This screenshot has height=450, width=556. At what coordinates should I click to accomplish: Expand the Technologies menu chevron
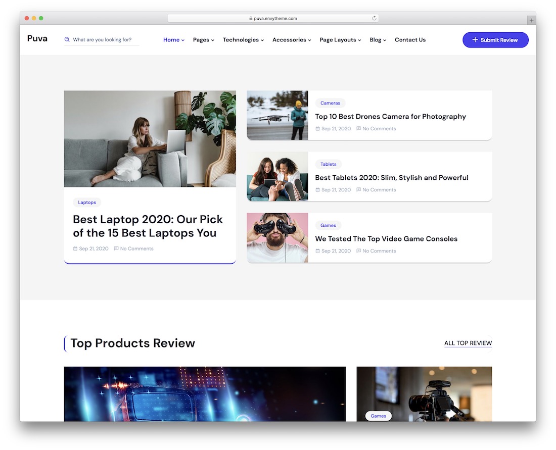[x=262, y=40]
